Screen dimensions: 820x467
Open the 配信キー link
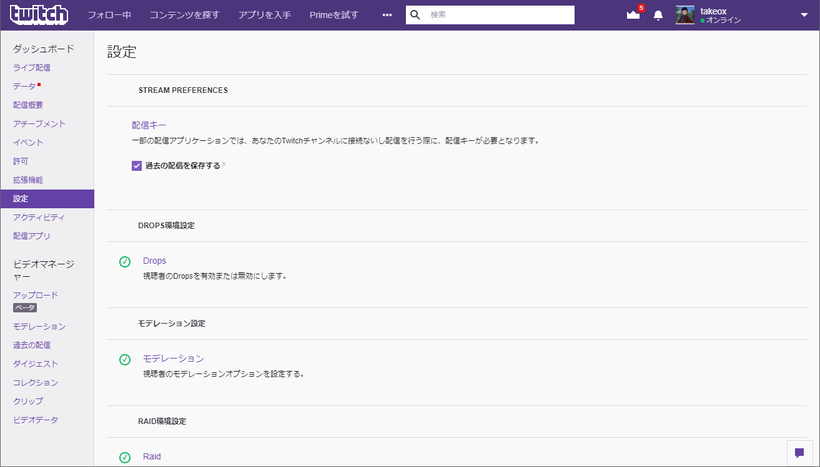(149, 125)
